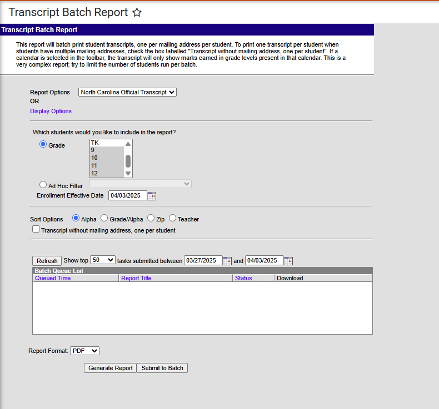The width and height of the screenshot is (439, 409).
Task: Click the tasks end date 04/03/2025 field
Action: tap(265, 260)
